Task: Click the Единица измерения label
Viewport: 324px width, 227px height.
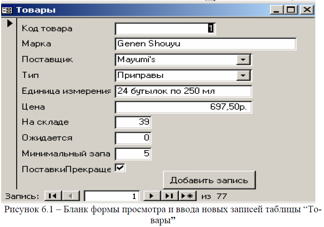Action: 66,91
